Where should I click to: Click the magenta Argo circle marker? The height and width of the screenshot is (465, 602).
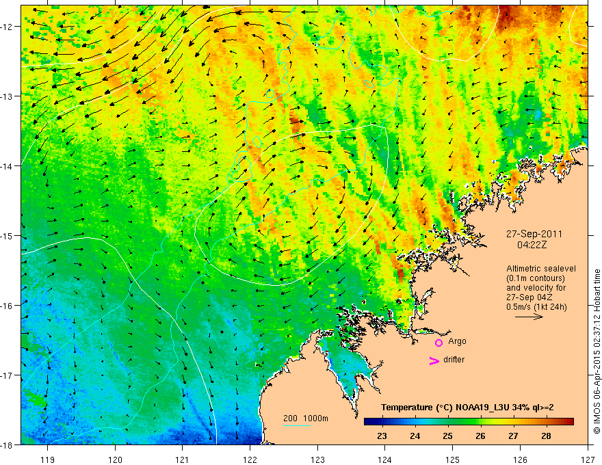[439, 343]
